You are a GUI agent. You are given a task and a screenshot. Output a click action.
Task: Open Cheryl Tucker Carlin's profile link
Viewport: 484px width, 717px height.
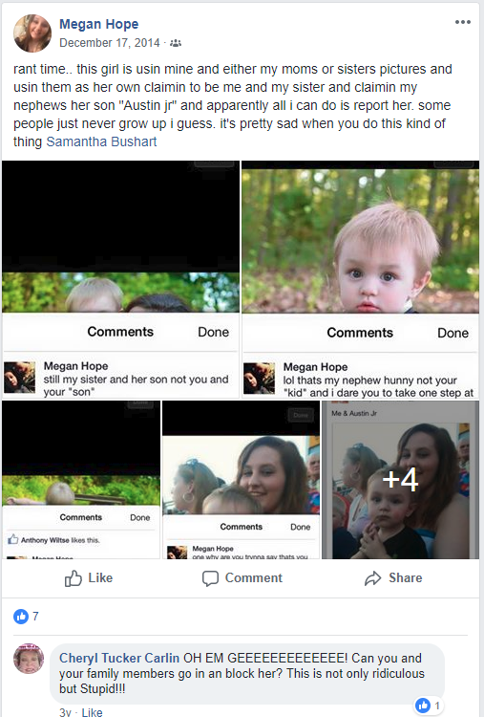click(x=119, y=658)
